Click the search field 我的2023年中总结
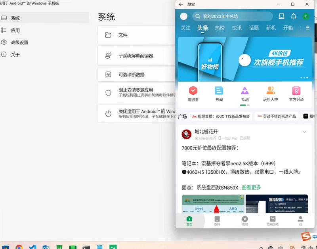Image resolution: width=317 pixels, height=249 pixels. point(232,16)
